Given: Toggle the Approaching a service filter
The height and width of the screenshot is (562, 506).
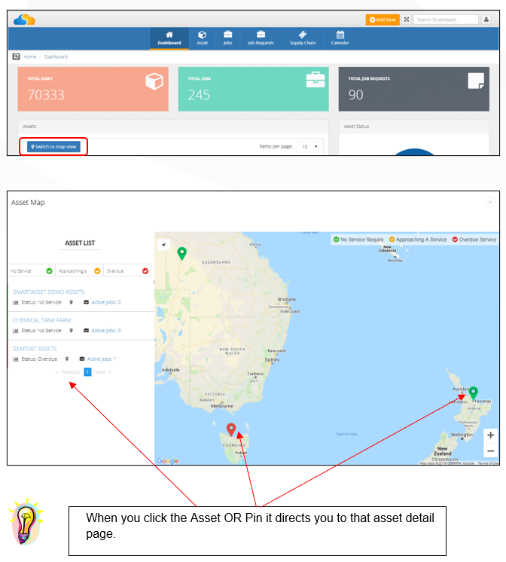Looking at the screenshot, I should pyautogui.click(x=97, y=271).
